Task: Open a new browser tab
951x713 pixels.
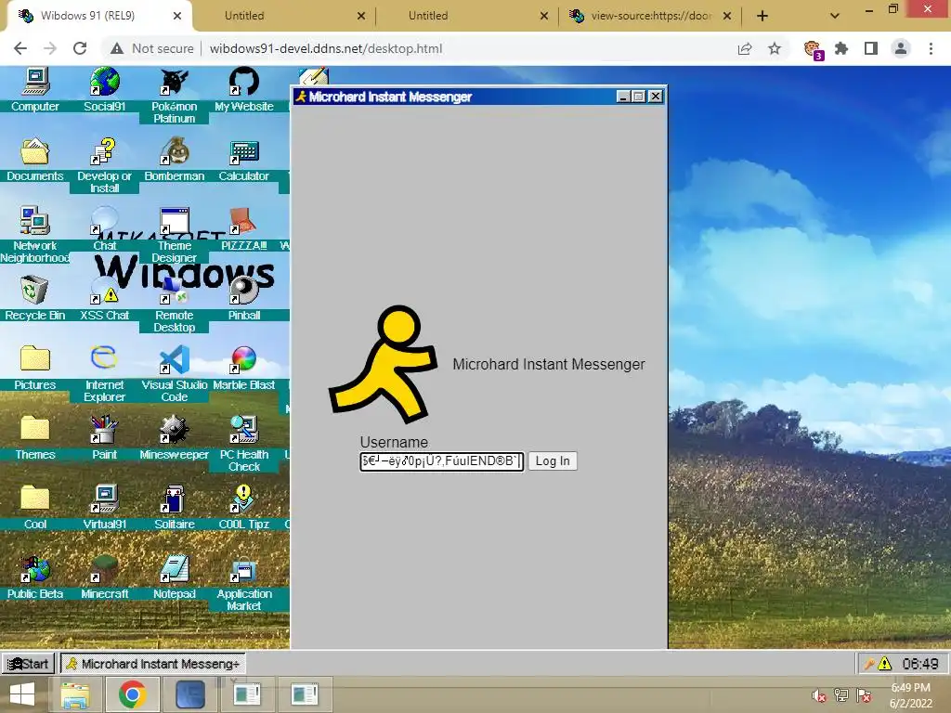Action: (x=762, y=16)
